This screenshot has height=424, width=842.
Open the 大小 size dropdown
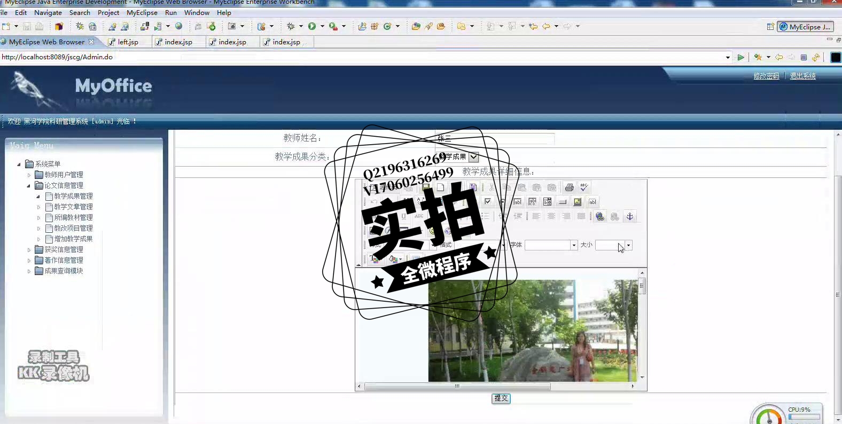pos(628,245)
